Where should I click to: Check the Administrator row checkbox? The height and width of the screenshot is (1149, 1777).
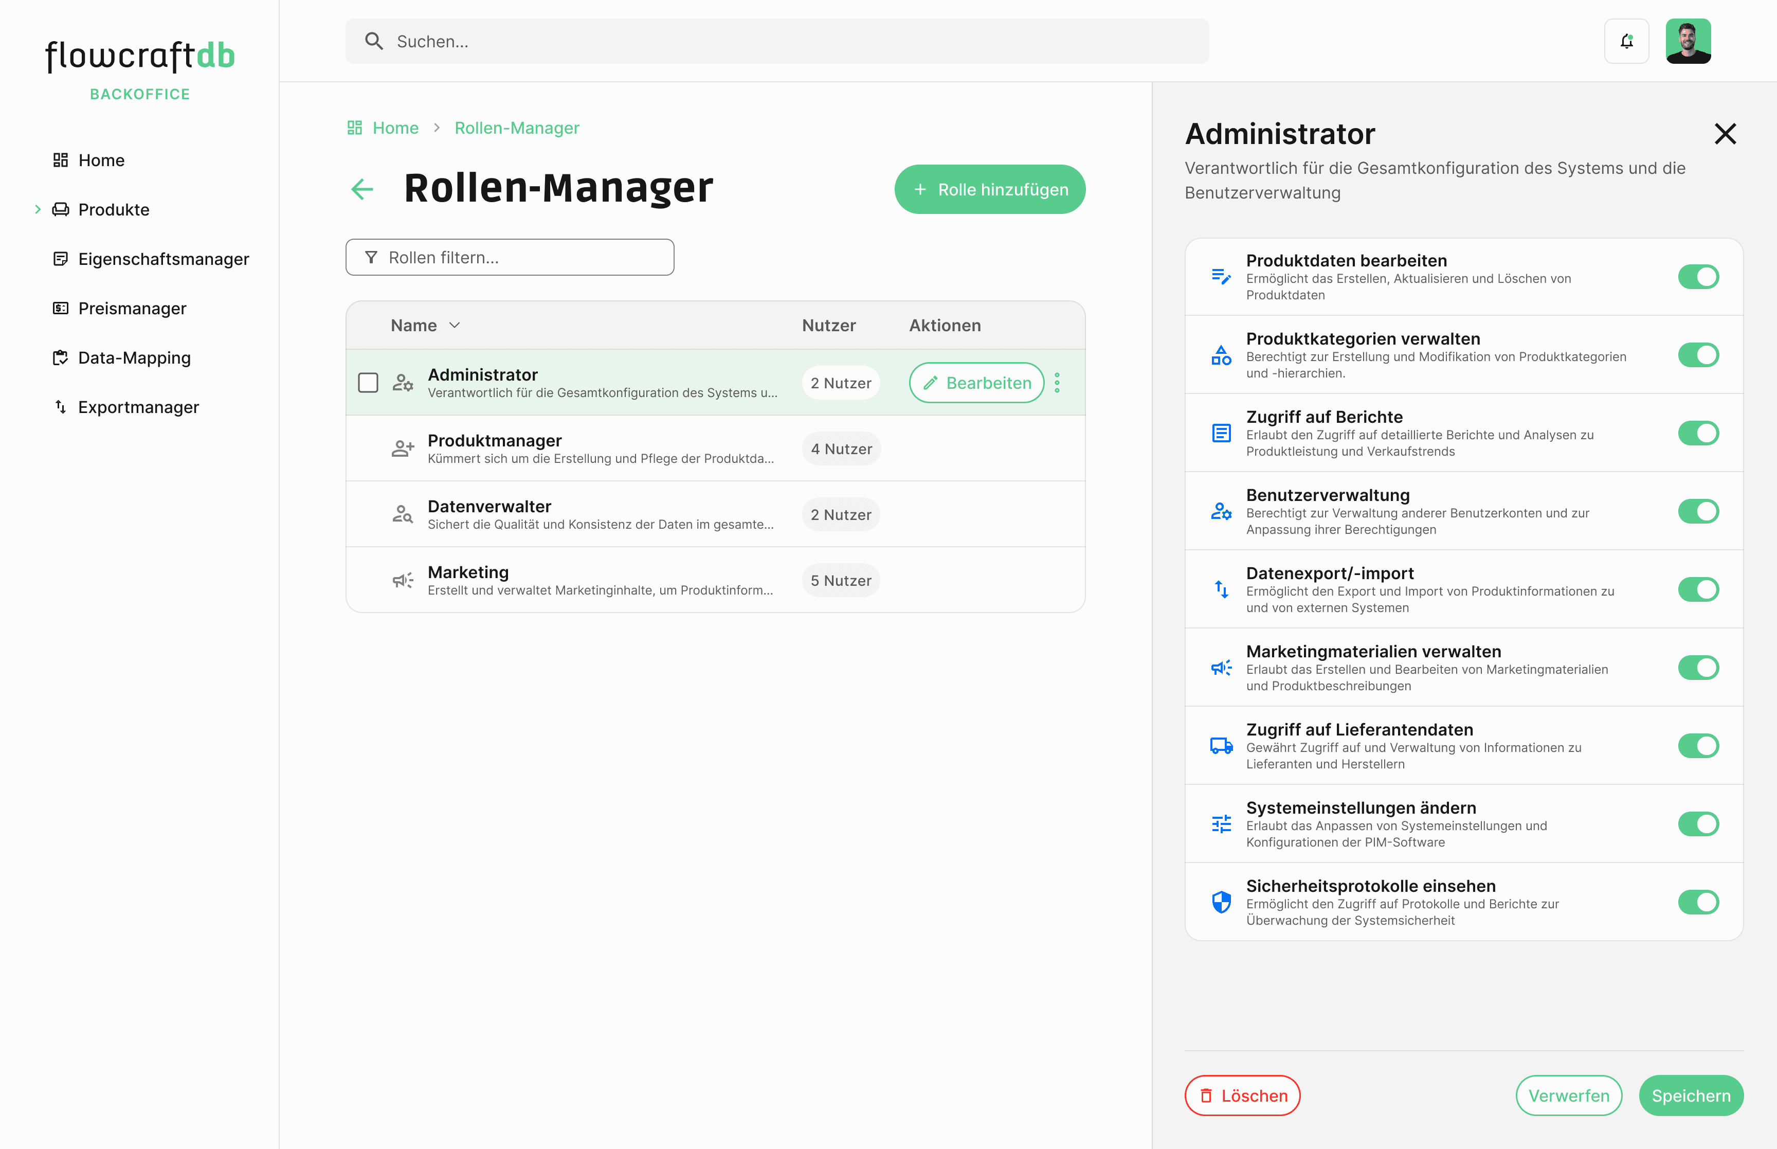tap(368, 383)
